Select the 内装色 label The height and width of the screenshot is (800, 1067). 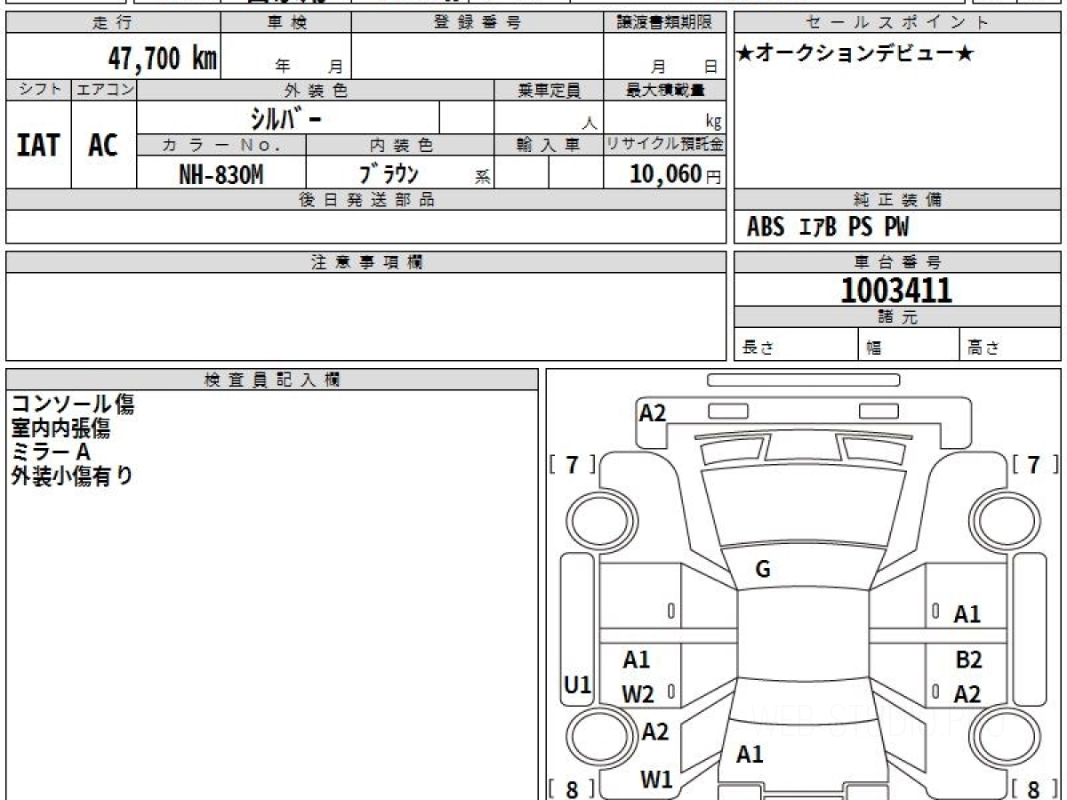pyautogui.click(x=401, y=145)
